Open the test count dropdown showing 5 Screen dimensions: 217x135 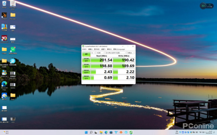[x=93, y=53]
